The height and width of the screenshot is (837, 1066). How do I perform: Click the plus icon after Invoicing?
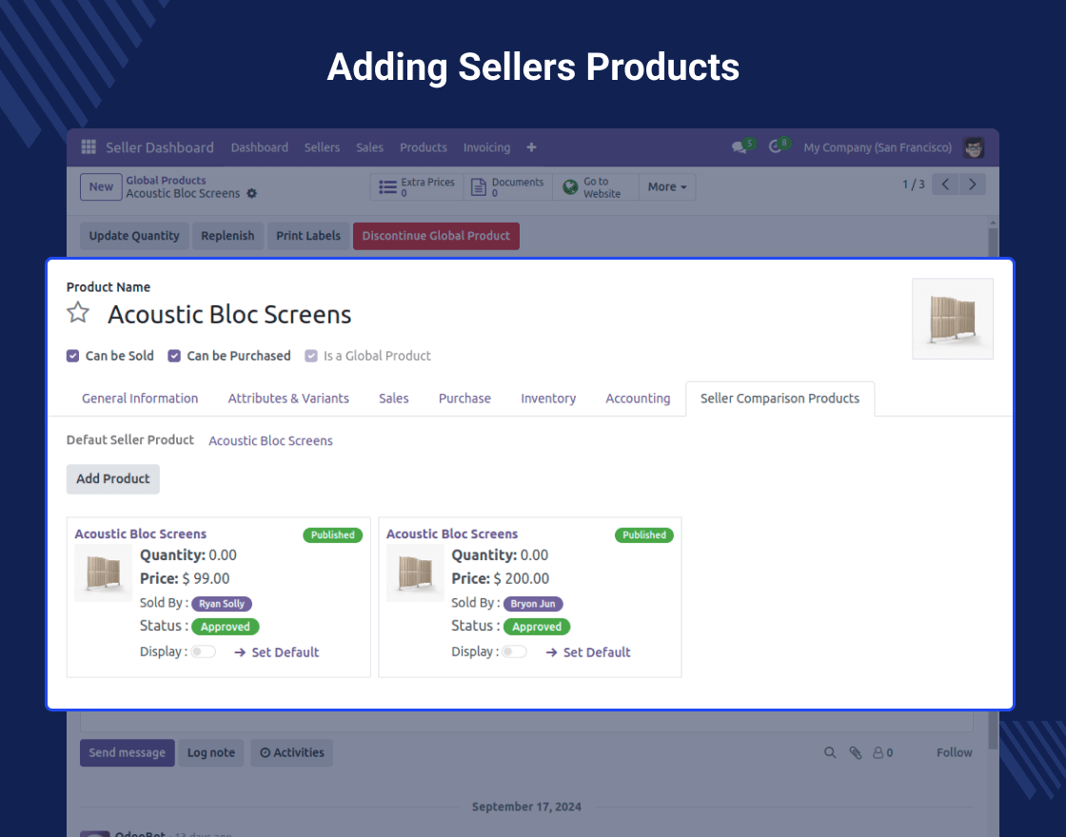[x=531, y=147]
